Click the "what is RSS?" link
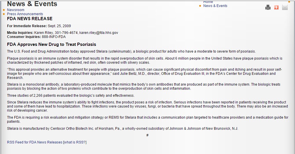The image size is (295, 154). [x=75, y=142]
